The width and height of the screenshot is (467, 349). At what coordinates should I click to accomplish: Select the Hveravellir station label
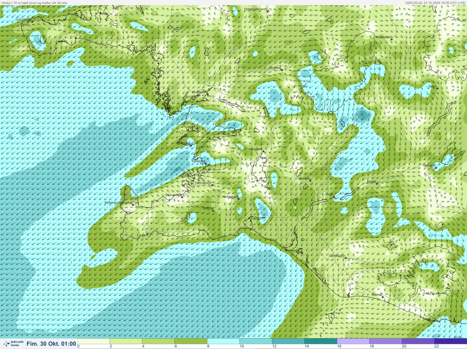[383, 37]
